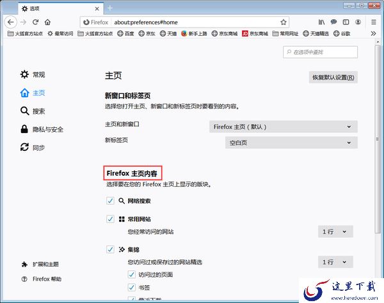The width and height of the screenshot is (384, 303).
Task: Click the 您访问过或保存过的网站精选 description text
Action: (165, 262)
